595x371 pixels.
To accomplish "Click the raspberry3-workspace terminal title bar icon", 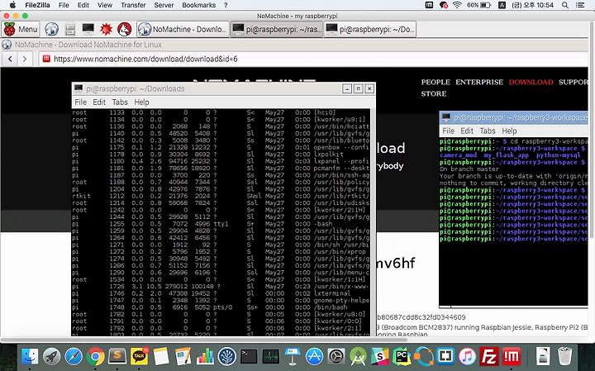I will [x=446, y=117].
